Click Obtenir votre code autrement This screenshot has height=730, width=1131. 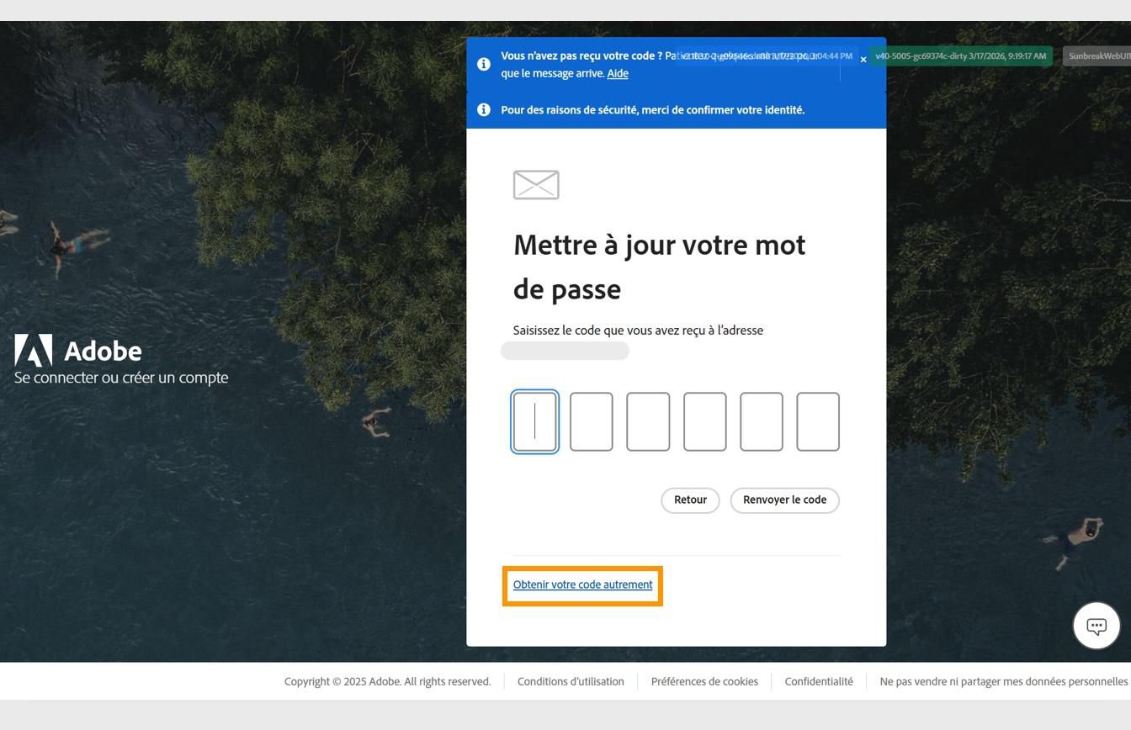pyautogui.click(x=581, y=585)
